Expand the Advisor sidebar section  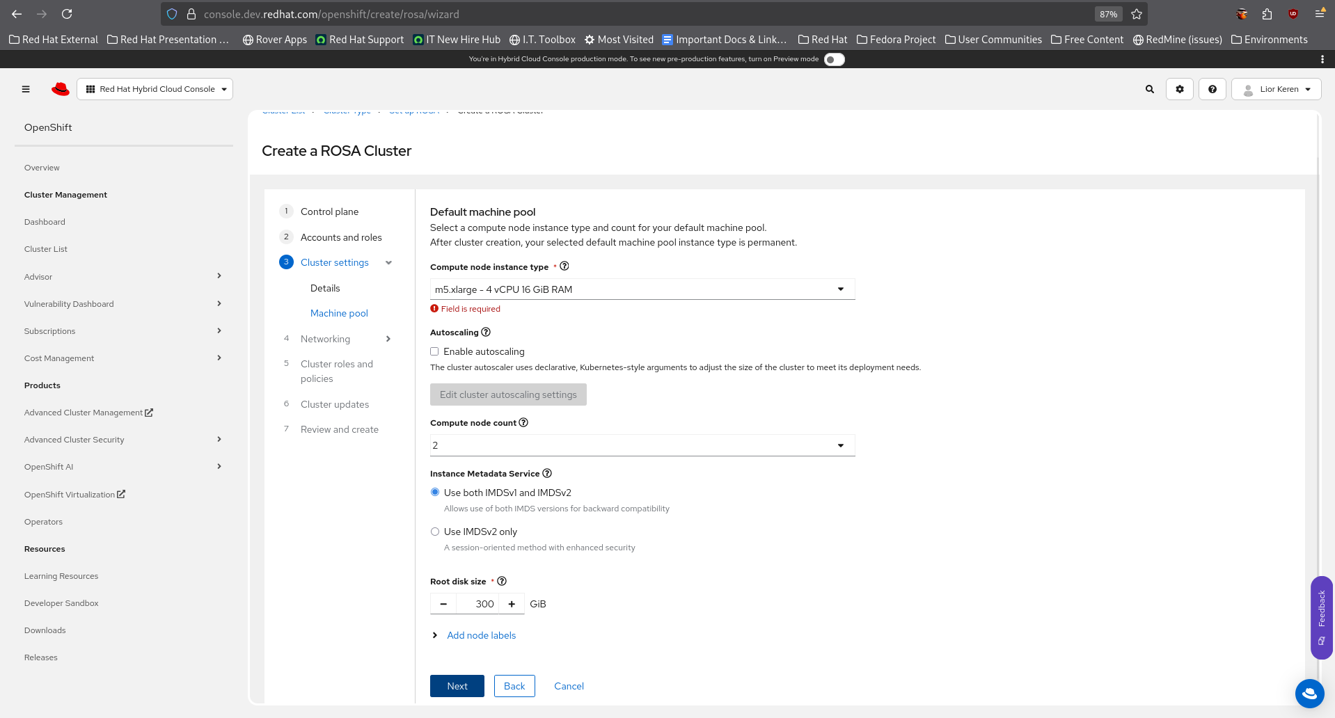point(219,276)
